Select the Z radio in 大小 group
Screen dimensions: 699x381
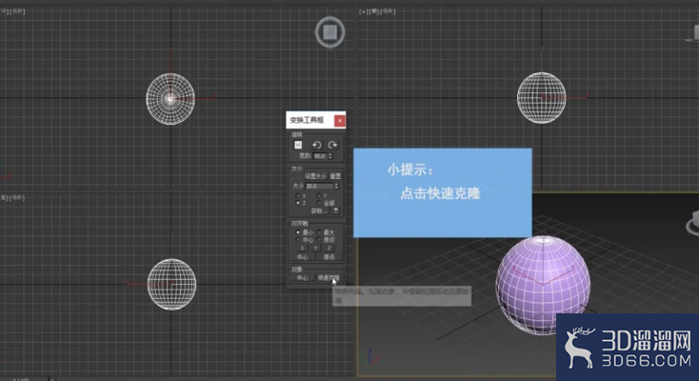298,203
